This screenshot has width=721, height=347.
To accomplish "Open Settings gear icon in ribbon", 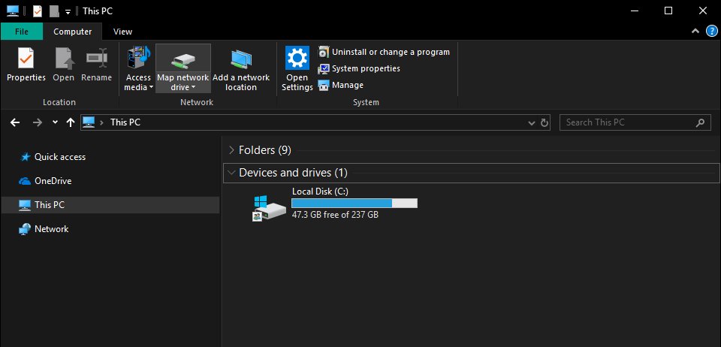I will click(297, 58).
